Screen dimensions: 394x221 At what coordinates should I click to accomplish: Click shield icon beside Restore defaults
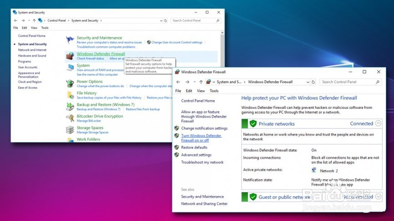click(177, 147)
